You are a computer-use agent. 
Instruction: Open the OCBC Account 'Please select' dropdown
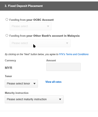(30, 26)
